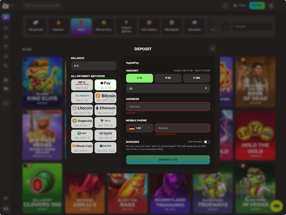
Task: Click the green deposit button in header
Action: [x=257, y=5]
